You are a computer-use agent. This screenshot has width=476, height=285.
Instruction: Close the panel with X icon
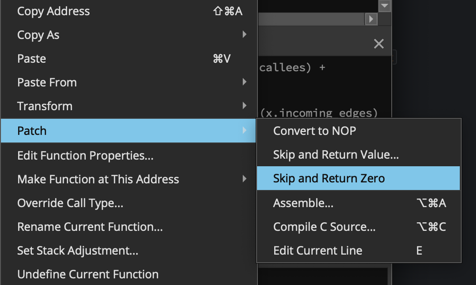click(x=379, y=44)
